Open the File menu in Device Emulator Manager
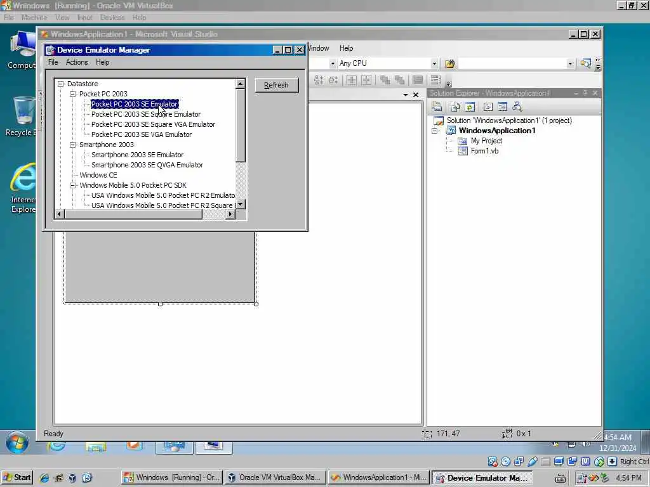 coord(53,62)
